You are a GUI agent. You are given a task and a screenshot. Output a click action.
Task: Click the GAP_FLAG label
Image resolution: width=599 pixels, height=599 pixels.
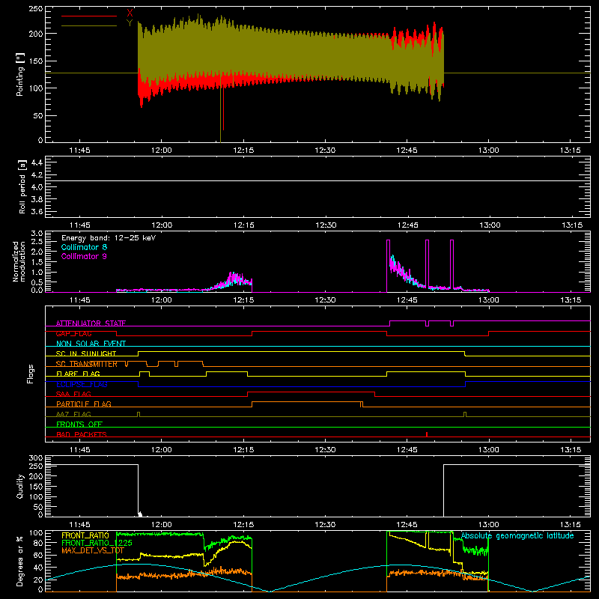73,333
